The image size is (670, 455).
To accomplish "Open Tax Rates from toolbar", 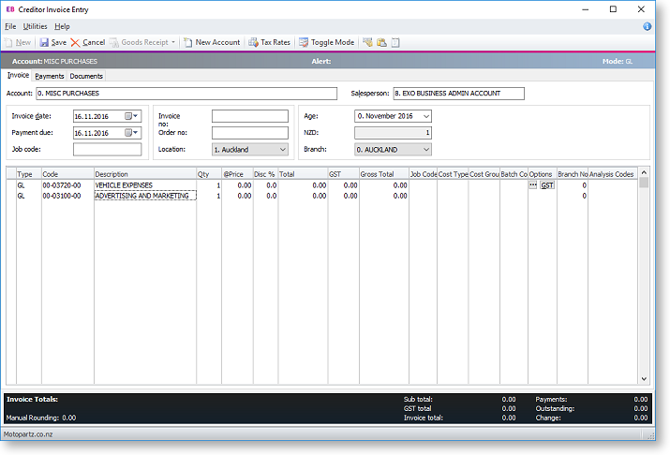I will 269,42.
